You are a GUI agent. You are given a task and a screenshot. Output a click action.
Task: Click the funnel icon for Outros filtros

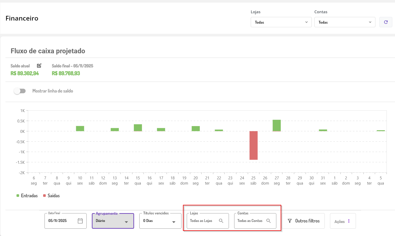point(290,221)
